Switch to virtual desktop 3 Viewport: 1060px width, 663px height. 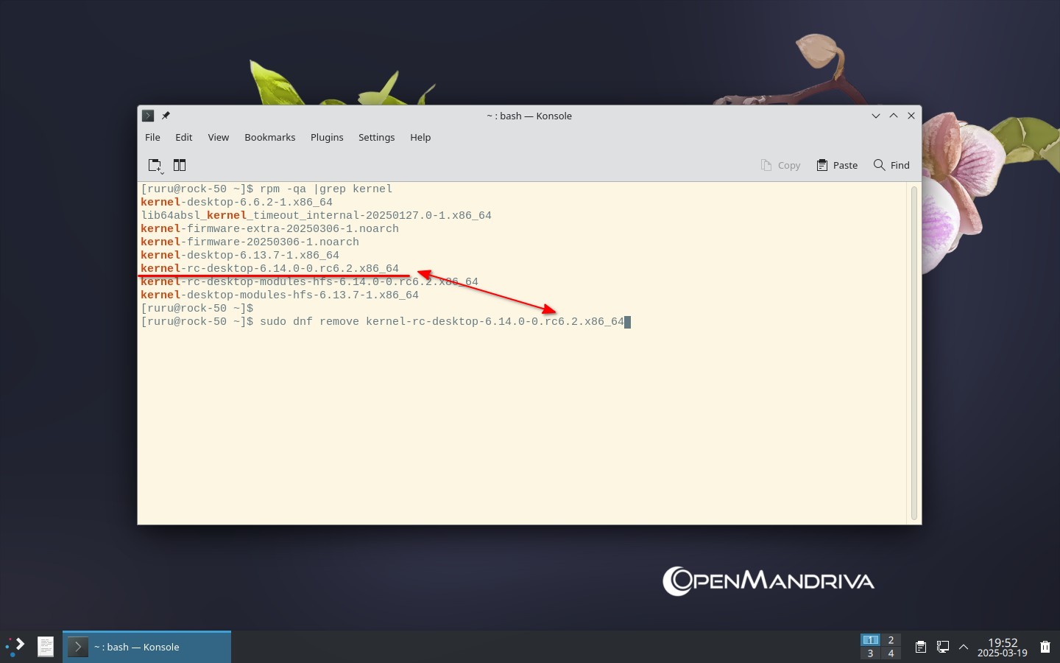(870, 653)
